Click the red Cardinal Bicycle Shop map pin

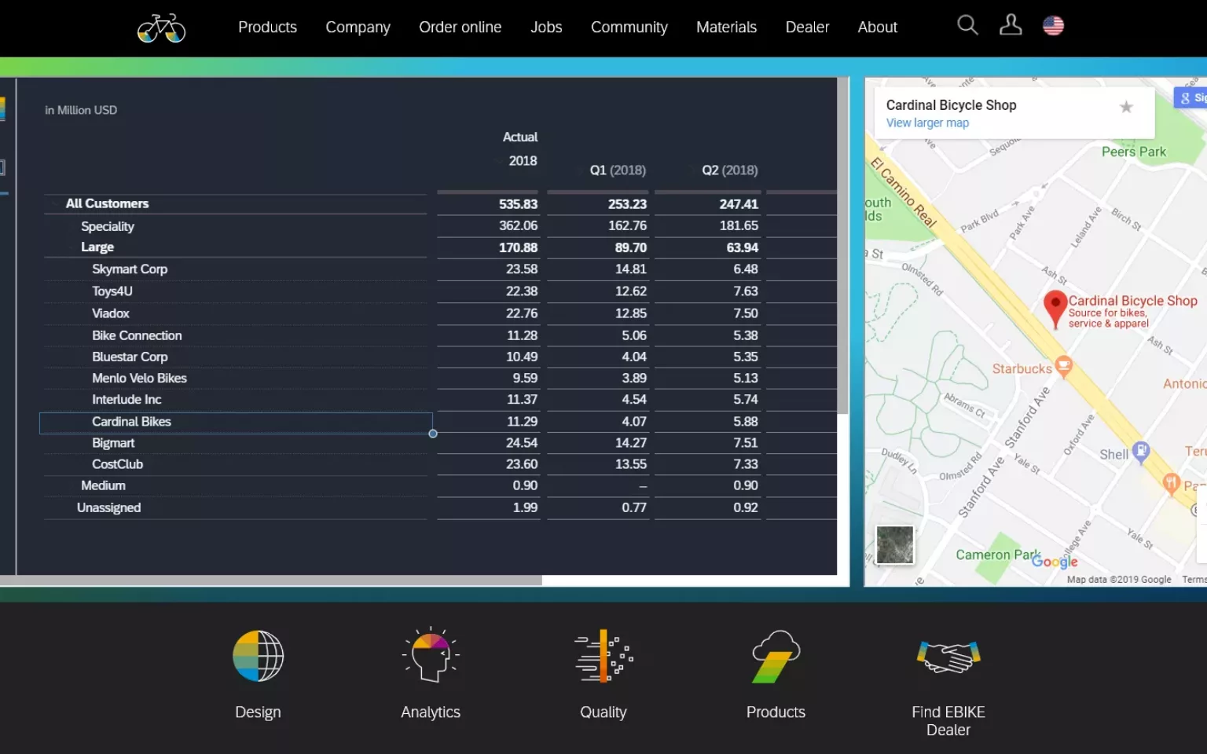pyautogui.click(x=1055, y=309)
